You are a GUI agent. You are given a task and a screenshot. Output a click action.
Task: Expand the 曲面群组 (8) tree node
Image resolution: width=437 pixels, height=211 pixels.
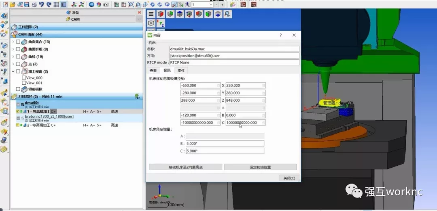pos(13,49)
